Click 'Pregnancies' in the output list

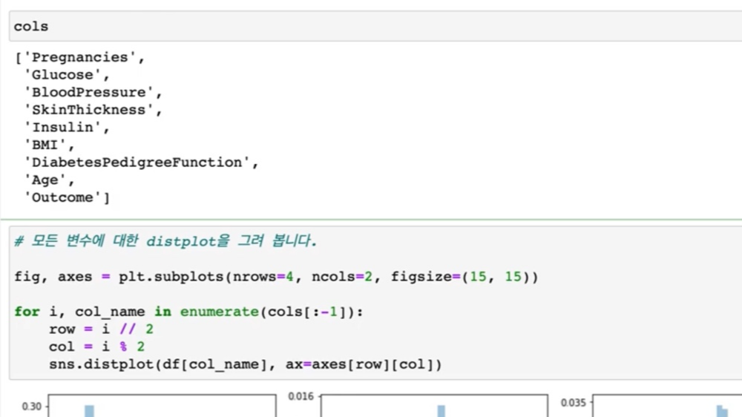click(80, 57)
